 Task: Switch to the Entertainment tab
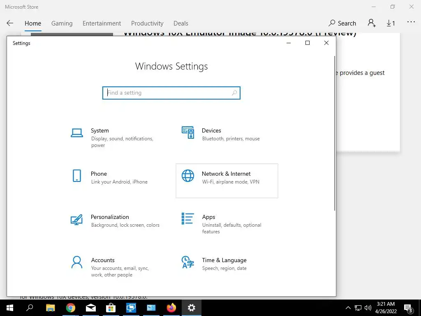click(x=102, y=23)
